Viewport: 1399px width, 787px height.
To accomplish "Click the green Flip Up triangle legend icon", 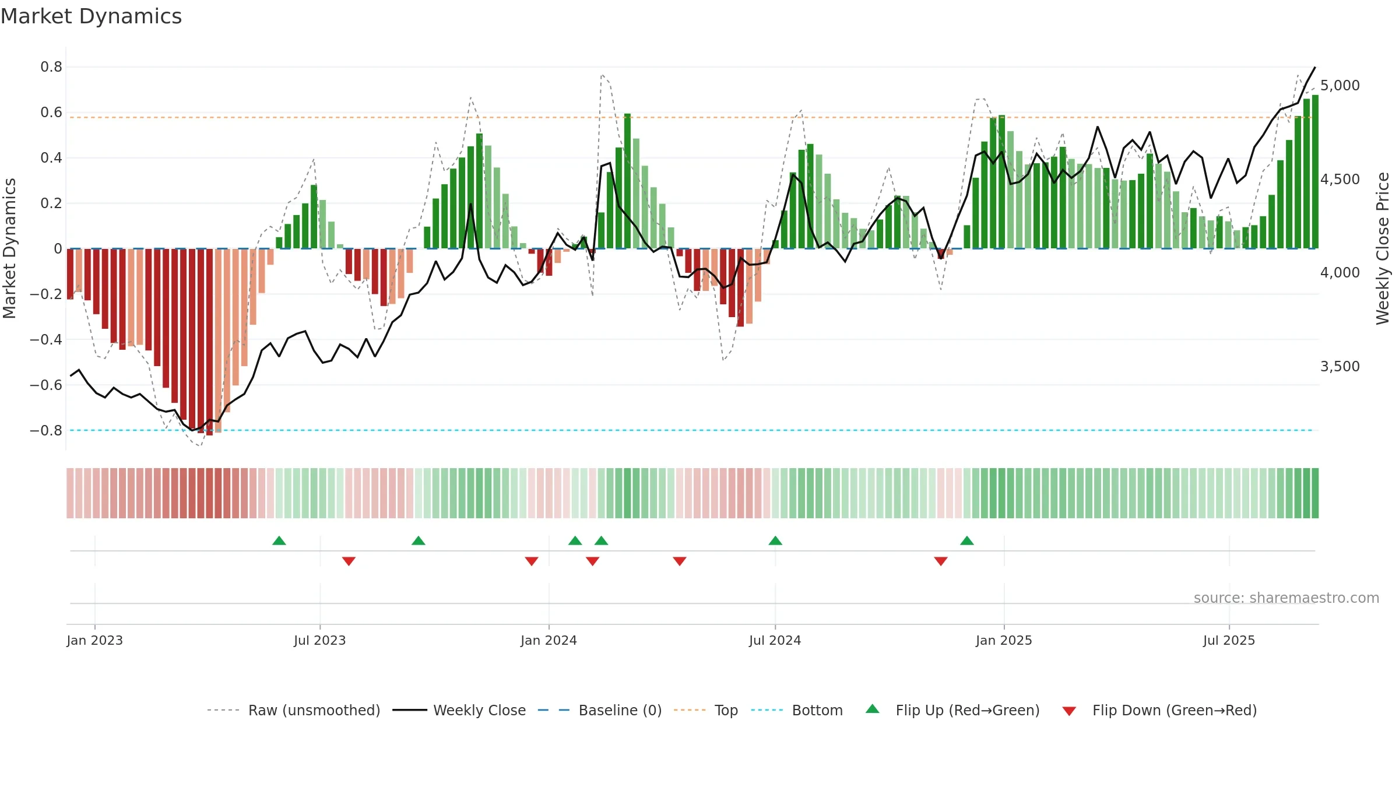I will tap(873, 709).
